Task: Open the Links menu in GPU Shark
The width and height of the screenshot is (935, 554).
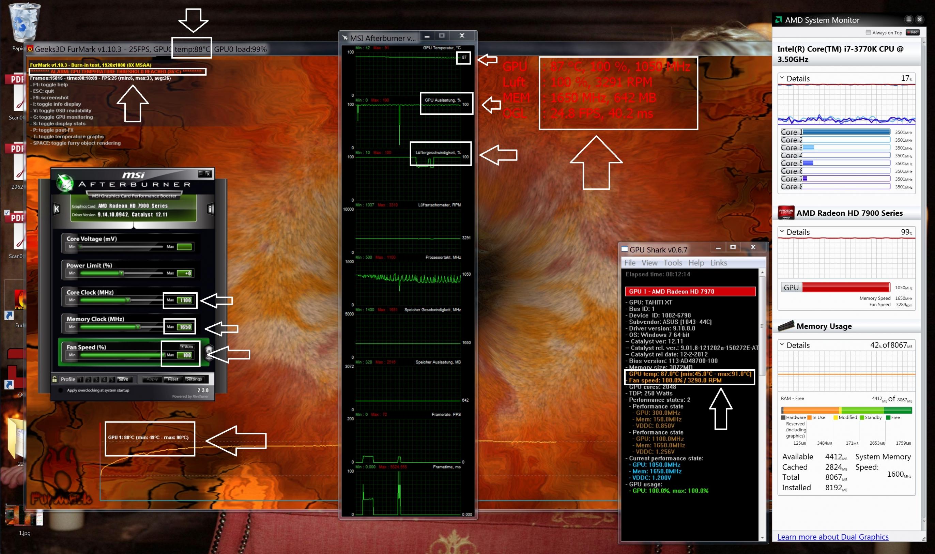Action: (x=719, y=263)
